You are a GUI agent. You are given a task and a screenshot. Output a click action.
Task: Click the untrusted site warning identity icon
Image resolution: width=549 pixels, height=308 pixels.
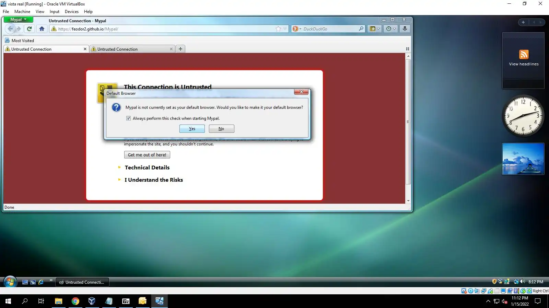(x=54, y=29)
